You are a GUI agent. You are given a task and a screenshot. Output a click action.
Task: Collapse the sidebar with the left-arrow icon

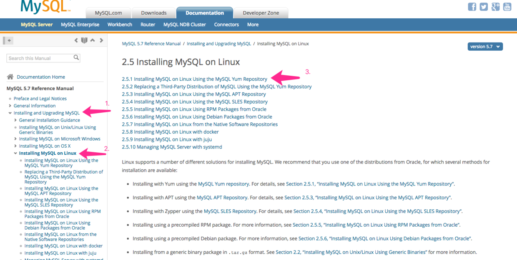pyautogui.click(x=8, y=40)
